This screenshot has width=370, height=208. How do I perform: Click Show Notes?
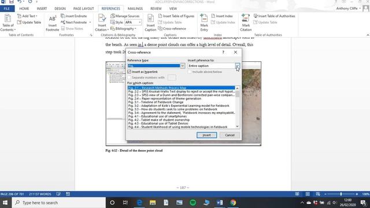pos(72,28)
